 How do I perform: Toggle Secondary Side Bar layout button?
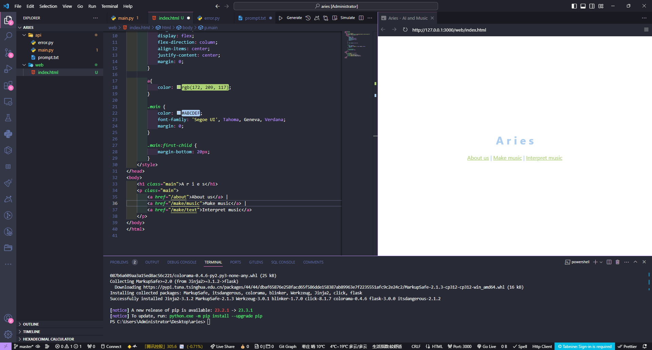592,6
